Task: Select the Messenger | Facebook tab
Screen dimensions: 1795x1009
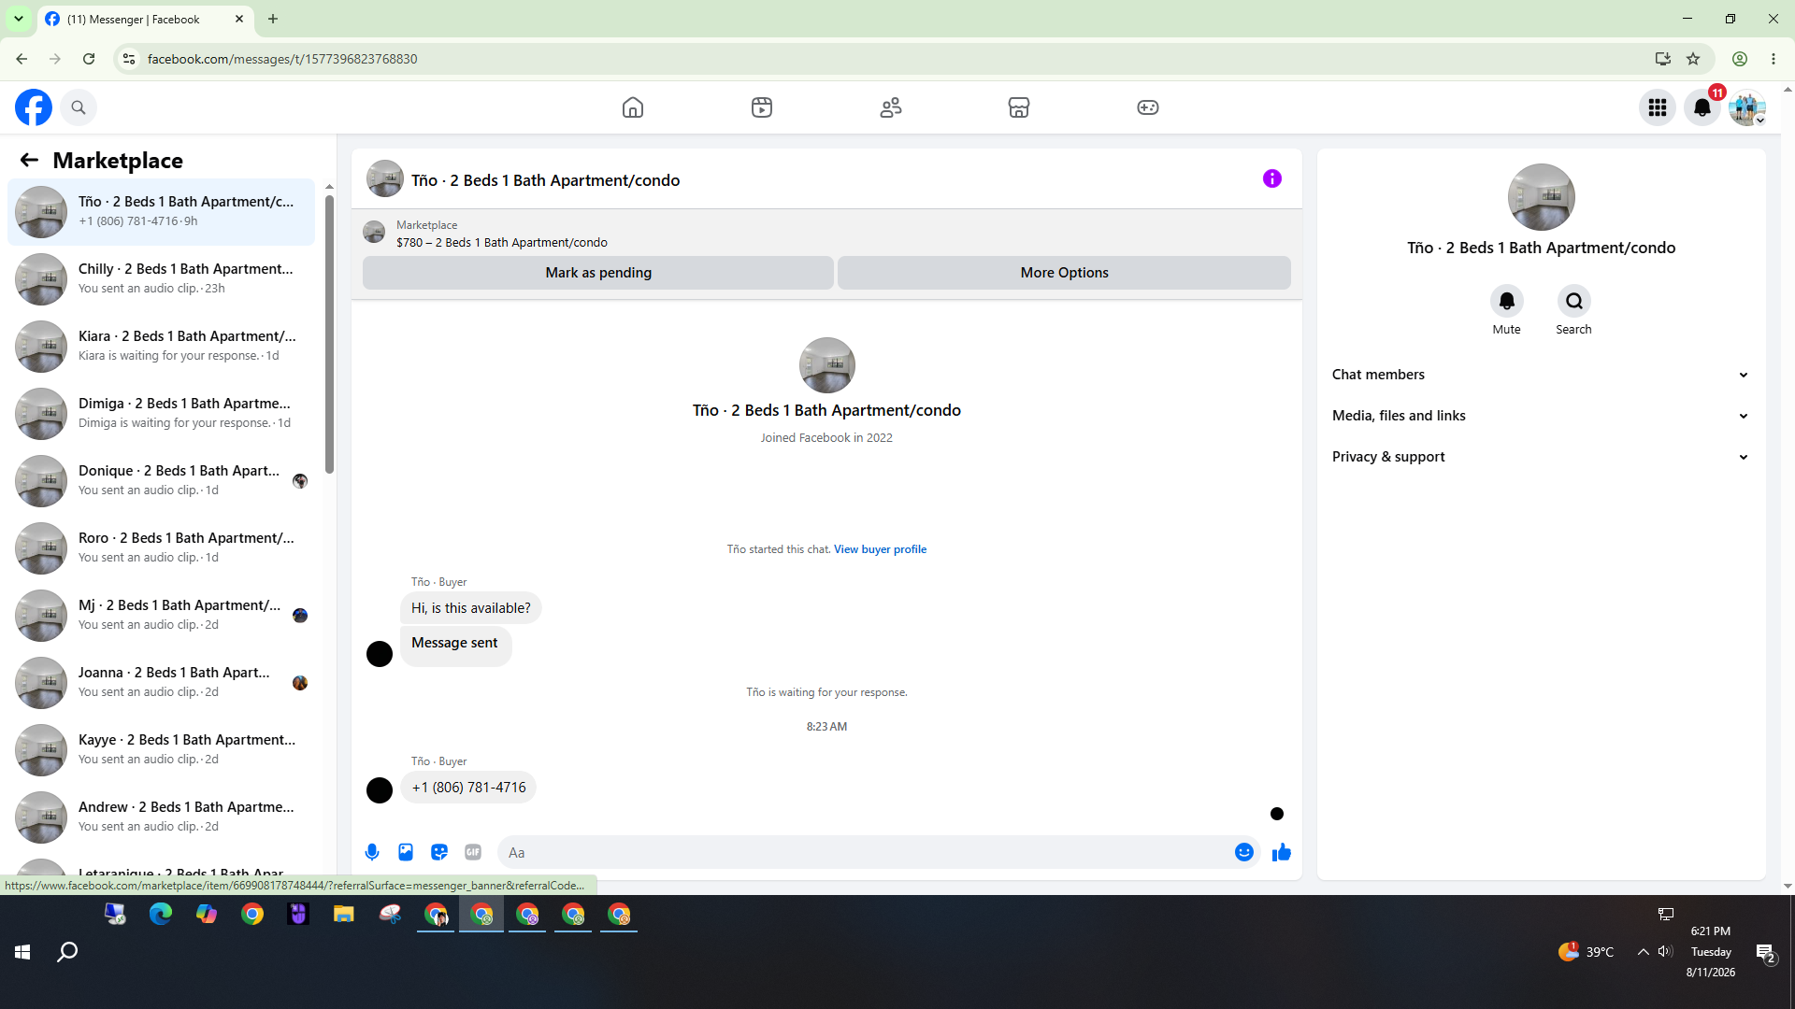Action: tap(145, 19)
